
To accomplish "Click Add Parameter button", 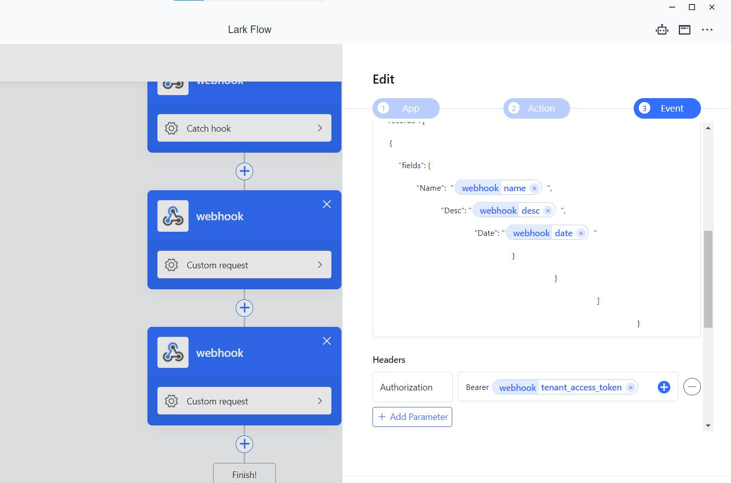I will pyautogui.click(x=412, y=417).
